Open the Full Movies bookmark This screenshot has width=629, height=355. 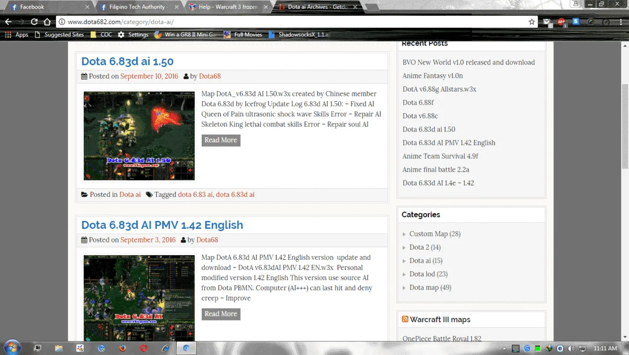click(x=243, y=35)
